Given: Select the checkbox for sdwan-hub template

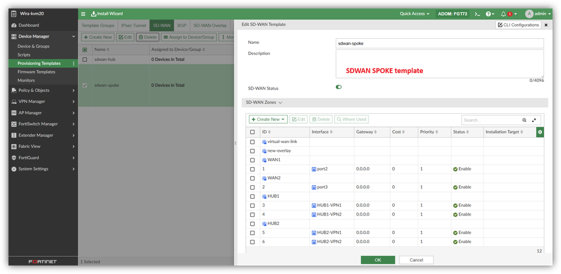Looking at the screenshot, I should tap(85, 59).
